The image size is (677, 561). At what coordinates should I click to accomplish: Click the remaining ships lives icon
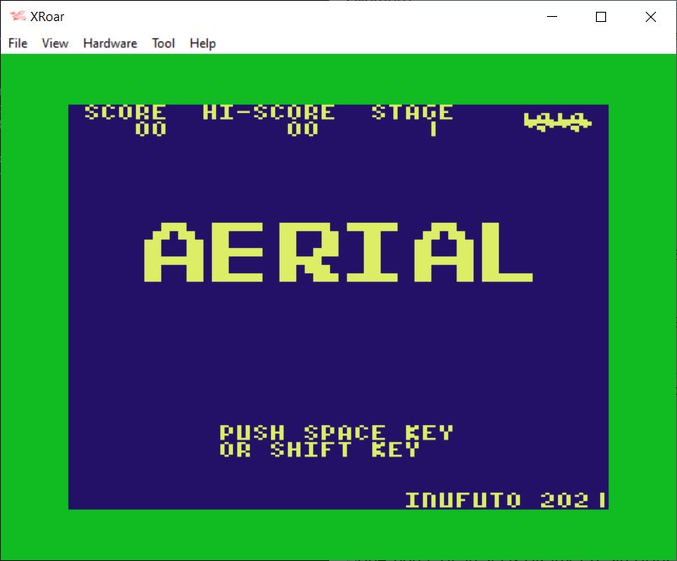pyautogui.click(x=557, y=122)
